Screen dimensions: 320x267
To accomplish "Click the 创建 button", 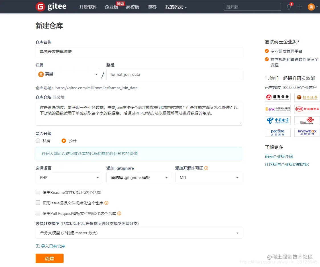I will (x=49, y=258).
